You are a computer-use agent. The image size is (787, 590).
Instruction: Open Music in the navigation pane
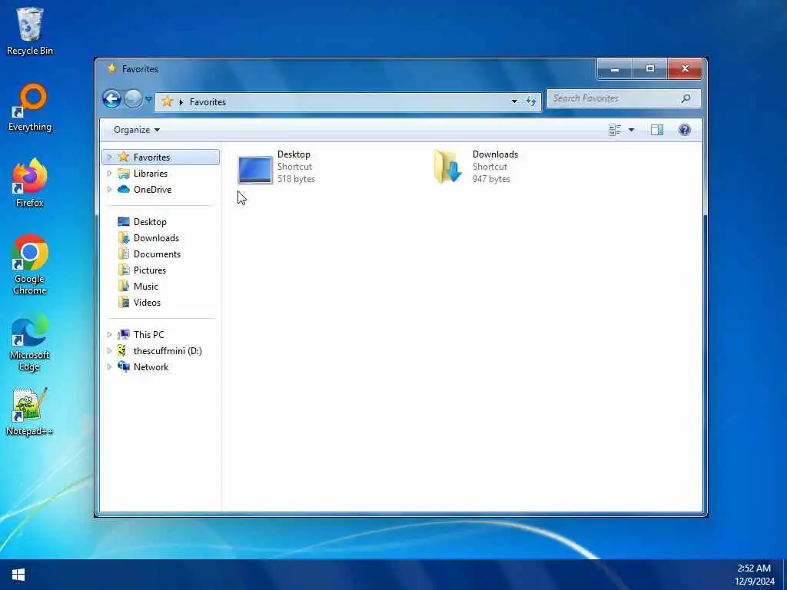point(145,286)
